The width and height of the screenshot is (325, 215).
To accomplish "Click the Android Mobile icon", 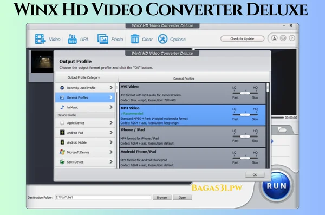I will point(62,142).
